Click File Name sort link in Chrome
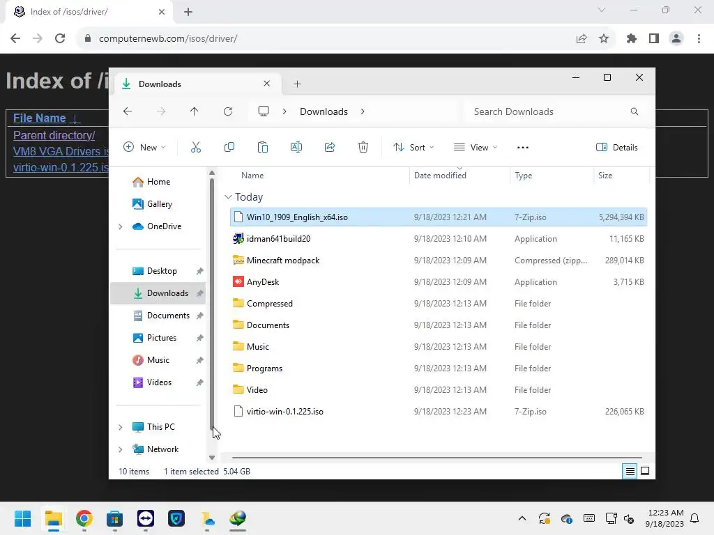714x535 pixels. 40,118
